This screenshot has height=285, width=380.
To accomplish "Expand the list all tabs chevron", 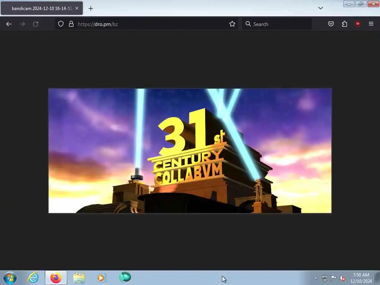I will coord(321,8).
